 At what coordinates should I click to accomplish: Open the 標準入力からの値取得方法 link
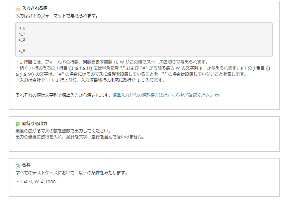(x=163, y=95)
